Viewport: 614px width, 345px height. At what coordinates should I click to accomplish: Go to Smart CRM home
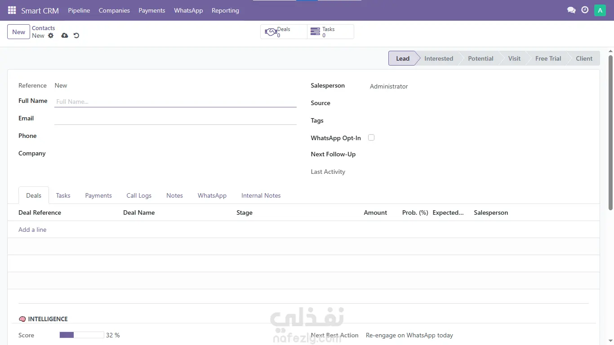40,10
